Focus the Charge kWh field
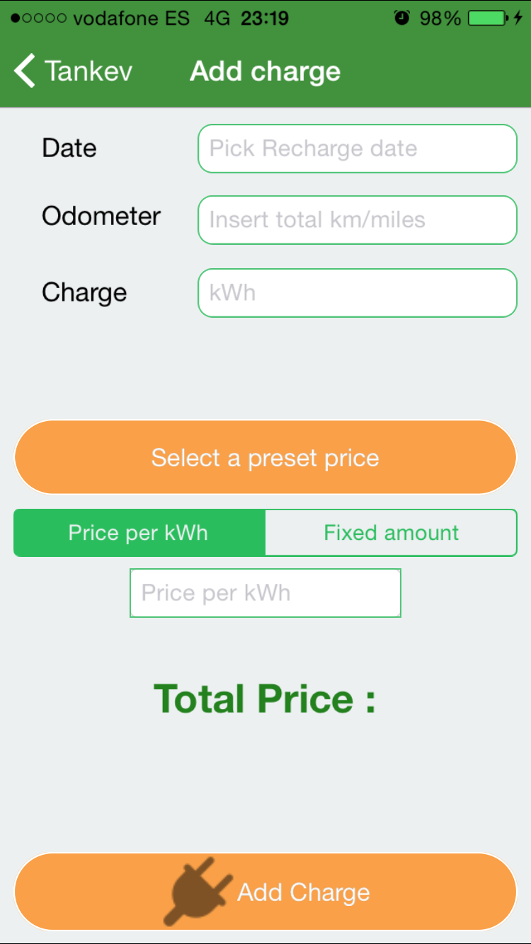Image resolution: width=531 pixels, height=944 pixels. pyautogui.click(x=358, y=293)
